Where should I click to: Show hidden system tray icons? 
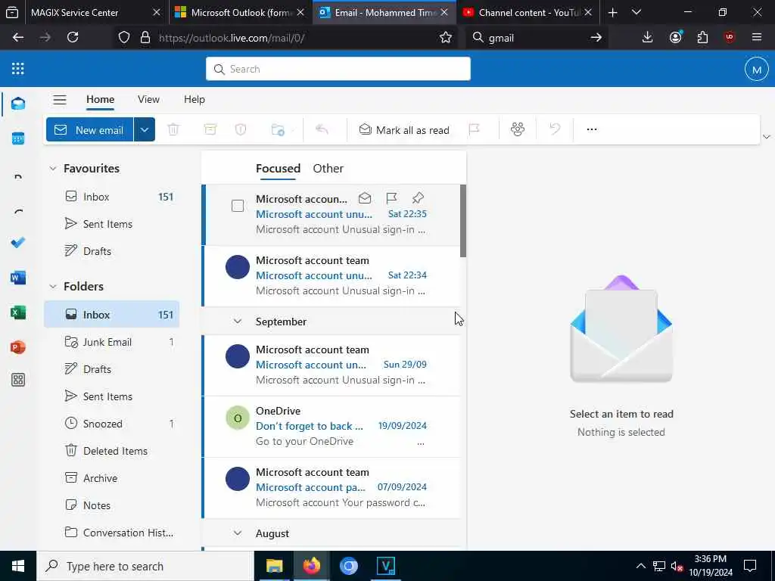[x=640, y=566]
